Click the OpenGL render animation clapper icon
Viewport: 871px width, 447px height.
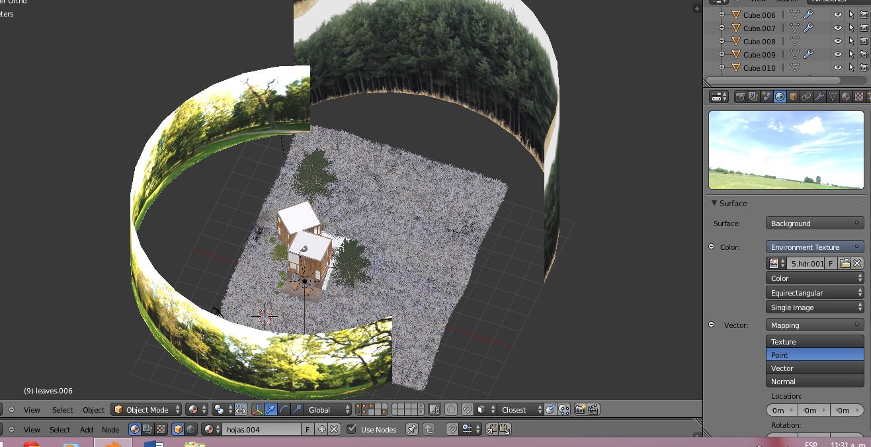click(593, 409)
